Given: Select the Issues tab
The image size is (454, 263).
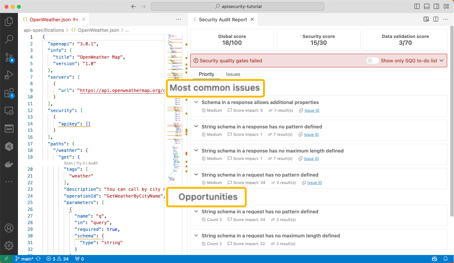Looking at the screenshot, I should click(233, 74).
